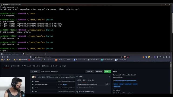Switch to the second GitHub browser tab
Image resolution: width=173 pixels, height=97 pixels.
point(29,54)
